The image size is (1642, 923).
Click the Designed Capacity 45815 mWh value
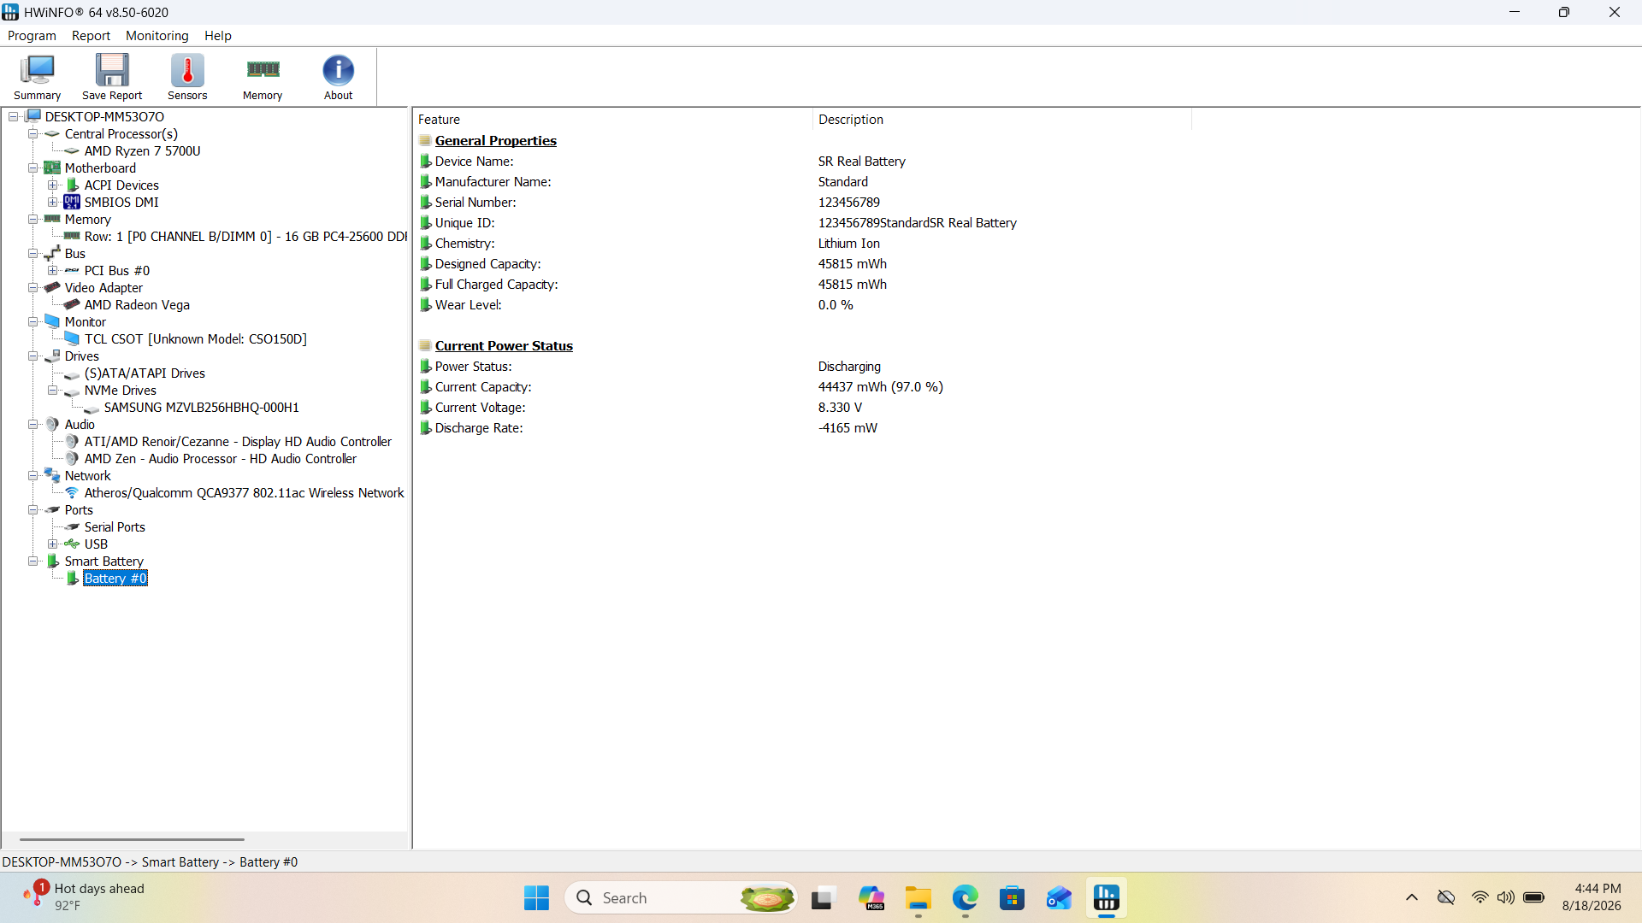(x=852, y=264)
